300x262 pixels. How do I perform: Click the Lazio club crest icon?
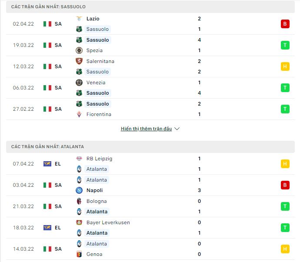(79, 19)
